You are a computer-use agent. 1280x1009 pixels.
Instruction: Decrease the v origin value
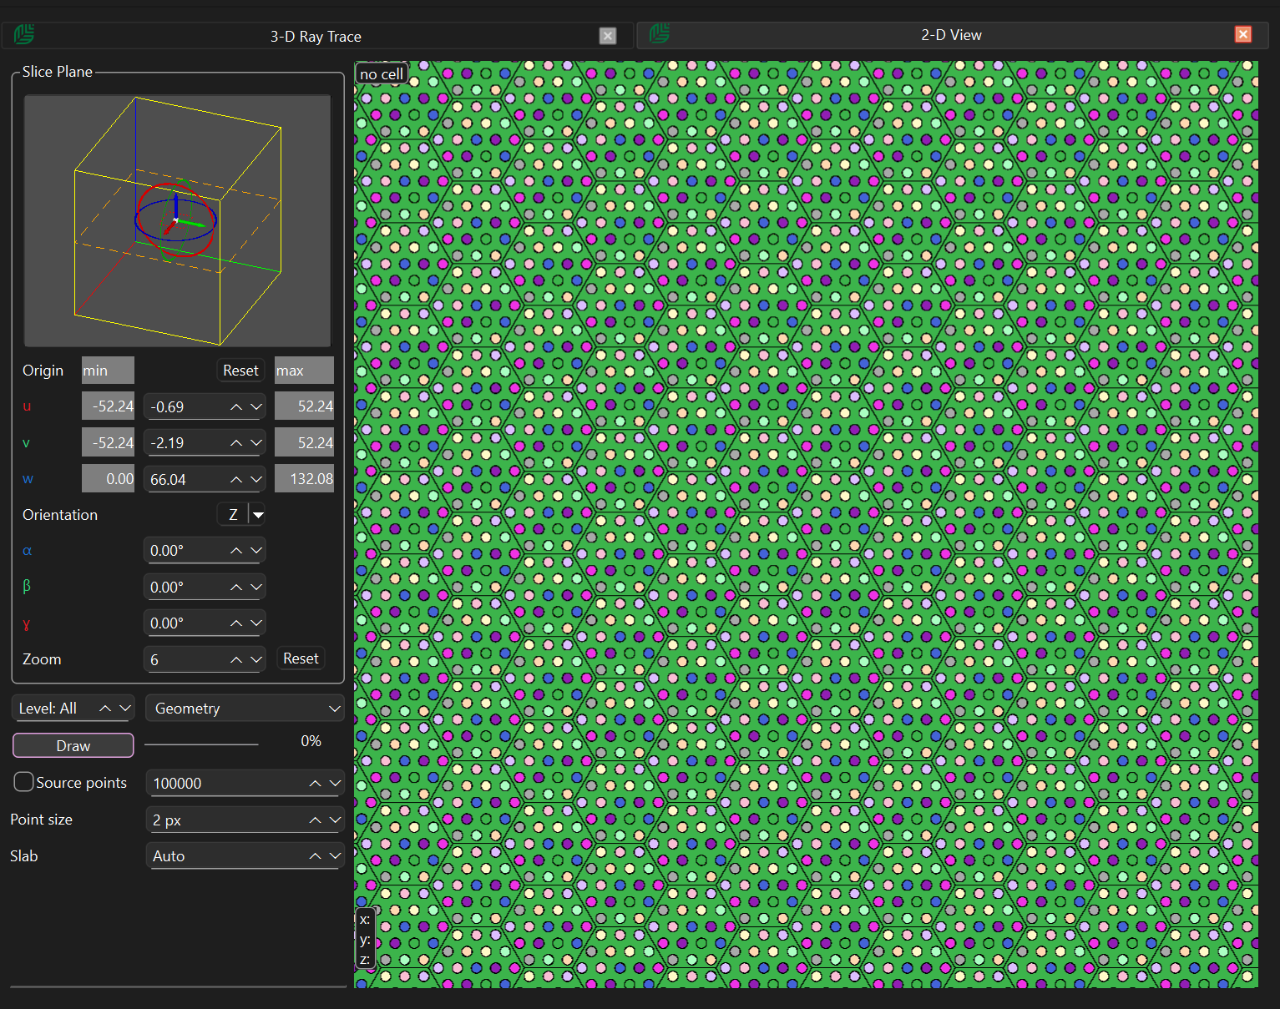[x=256, y=443]
